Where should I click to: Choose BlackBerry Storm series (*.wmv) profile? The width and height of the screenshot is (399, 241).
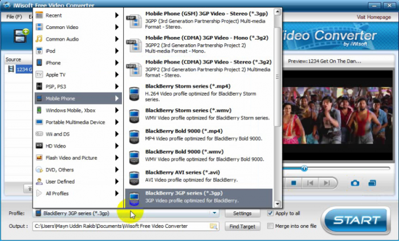[199, 115]
